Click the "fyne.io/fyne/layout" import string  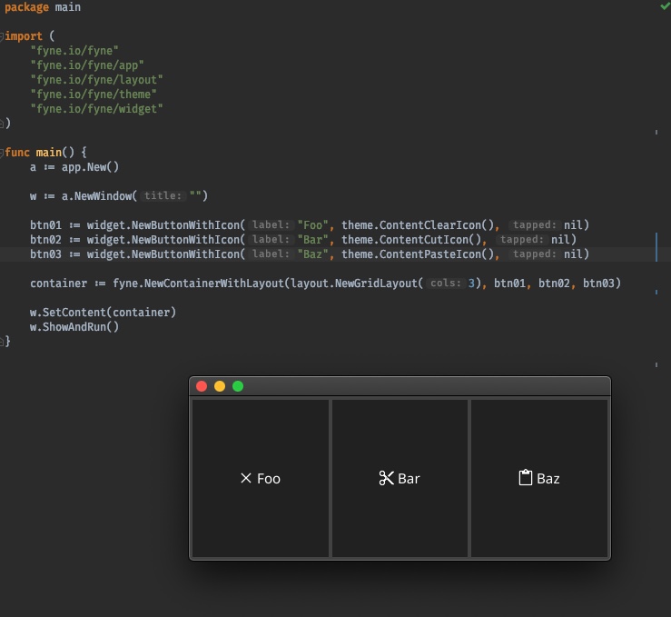(x=96, y=80)
